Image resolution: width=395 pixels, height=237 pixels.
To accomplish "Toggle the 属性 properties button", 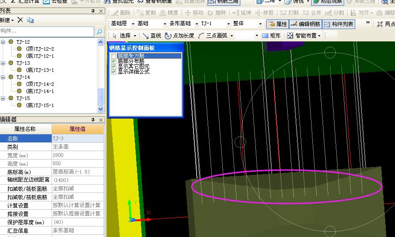I will click(x=277, y=24).
